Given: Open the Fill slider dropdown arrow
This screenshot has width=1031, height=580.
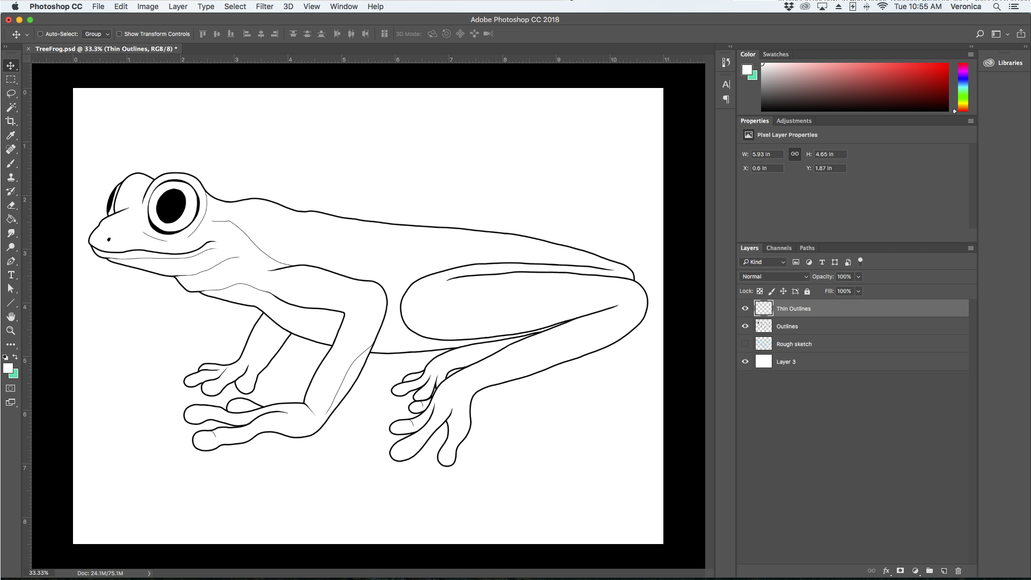Looking at the screenshot, I should 858,291.
